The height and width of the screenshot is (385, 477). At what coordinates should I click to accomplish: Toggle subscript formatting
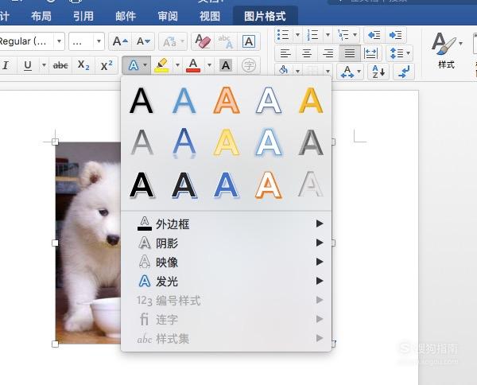[83, 65]
